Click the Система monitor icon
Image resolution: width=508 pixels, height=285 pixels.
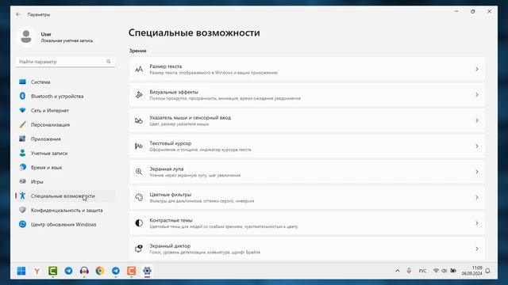pos(22,82)
